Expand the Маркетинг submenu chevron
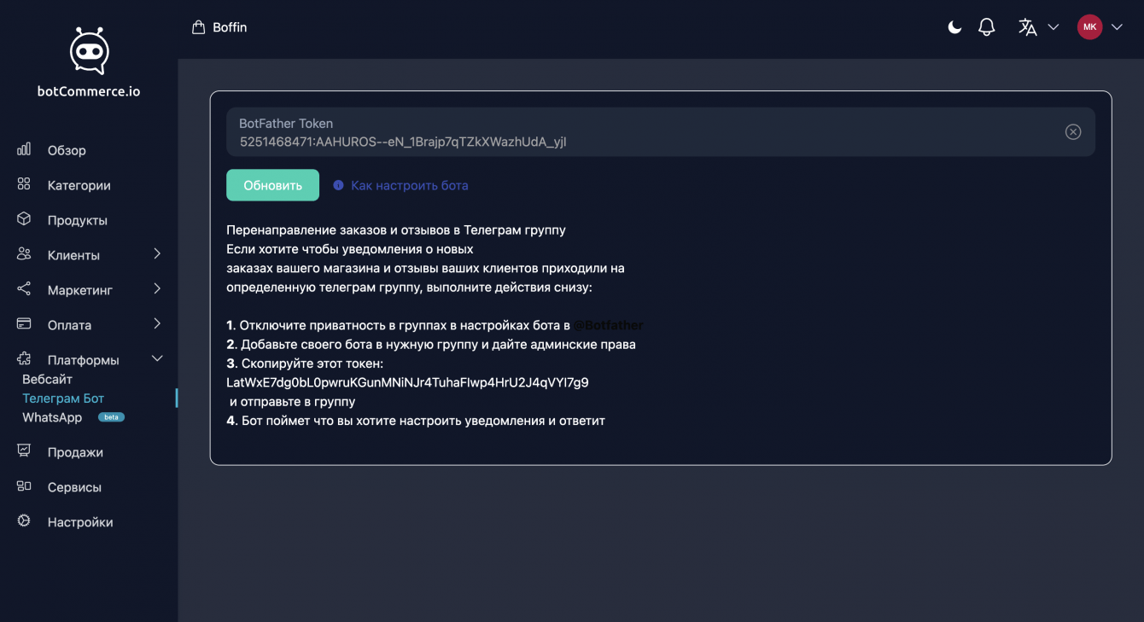Screen dimensions: 1144x622 pyautogui.click(x=157, y=289)
